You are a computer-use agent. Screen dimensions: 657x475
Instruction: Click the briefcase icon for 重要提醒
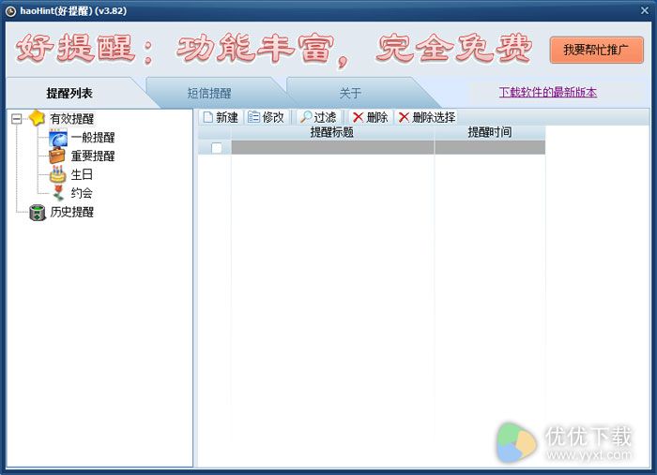57,156
